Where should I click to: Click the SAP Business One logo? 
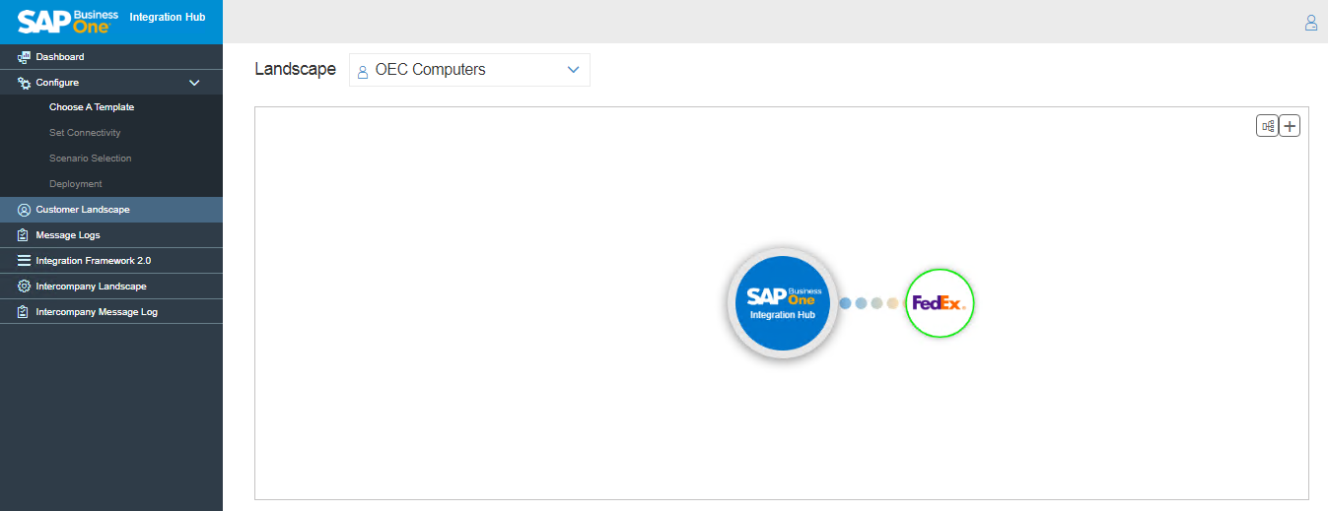pos(68,22)
